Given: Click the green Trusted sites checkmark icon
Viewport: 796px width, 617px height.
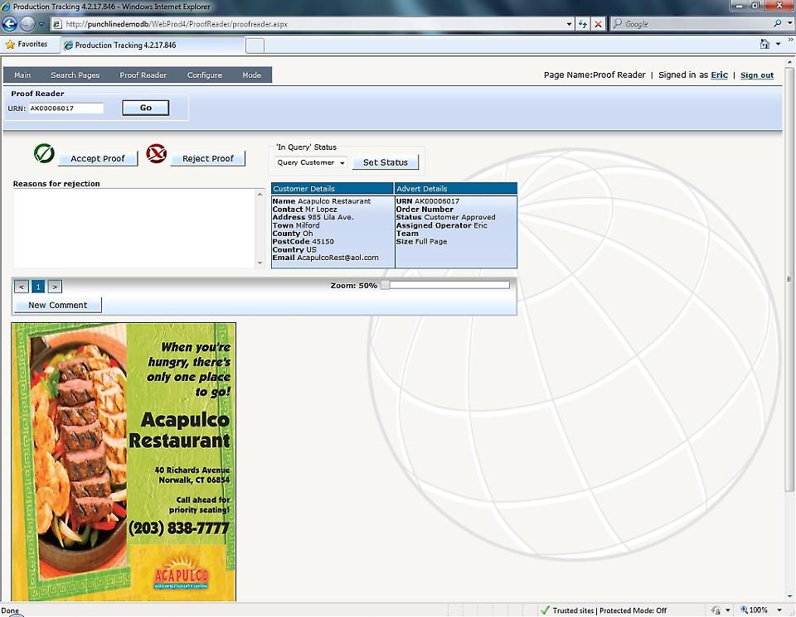Looking at the screenshot, I should tap(545, 610).
